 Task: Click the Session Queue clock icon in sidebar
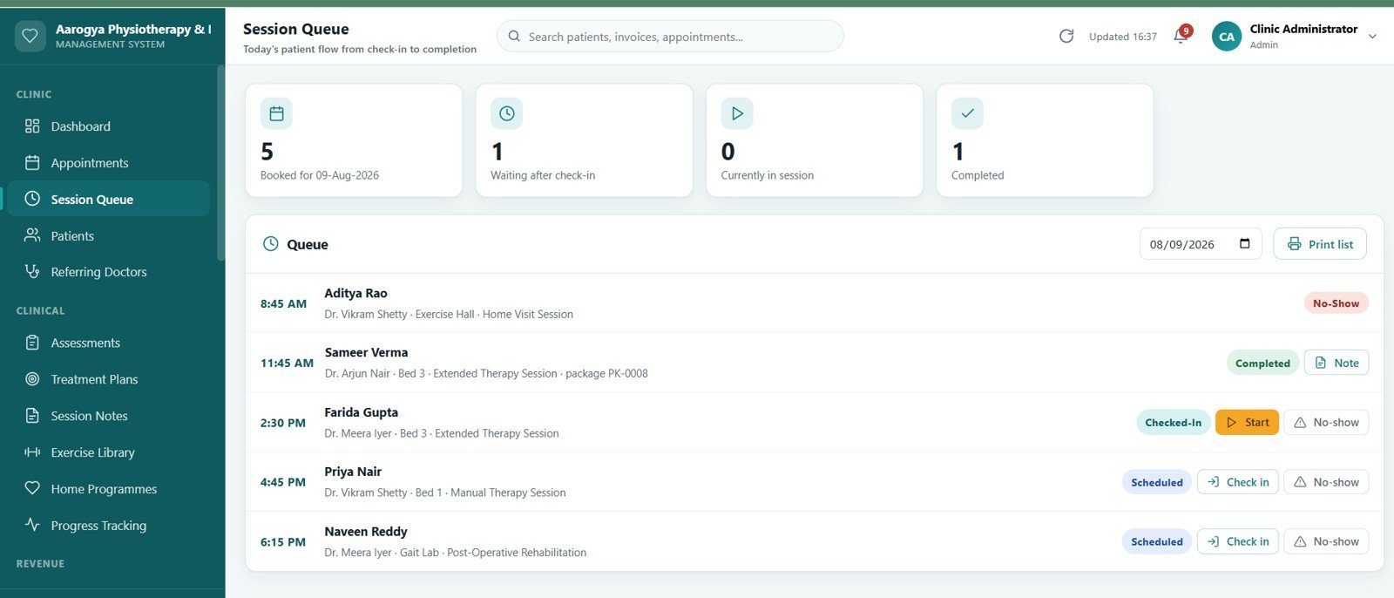[32, 199]
